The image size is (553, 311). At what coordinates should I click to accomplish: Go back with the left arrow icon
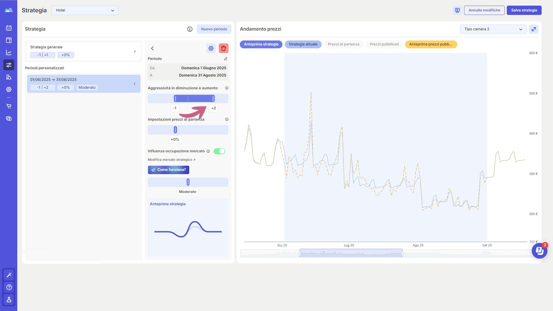tap(152, 48)
